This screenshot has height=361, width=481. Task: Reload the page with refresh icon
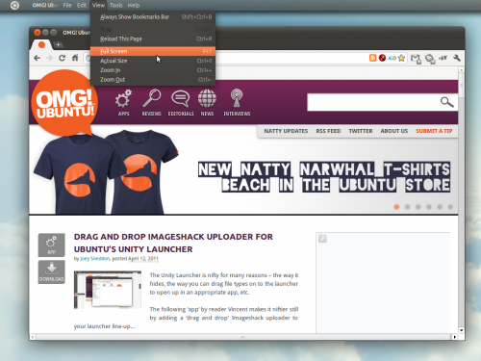point(63,58)
